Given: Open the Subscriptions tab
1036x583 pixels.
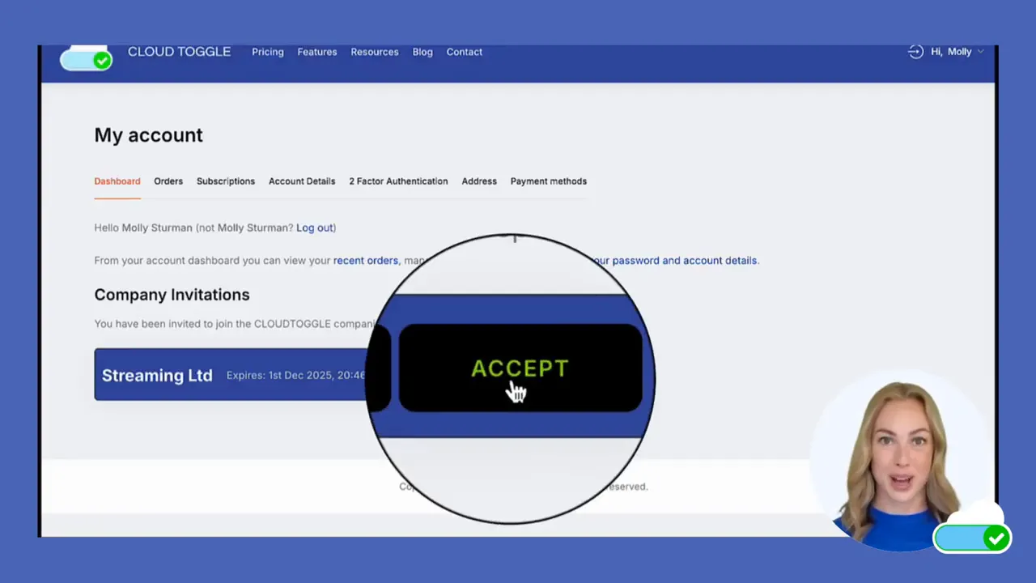Looking at the screenshot, I should tap(225, 181).
